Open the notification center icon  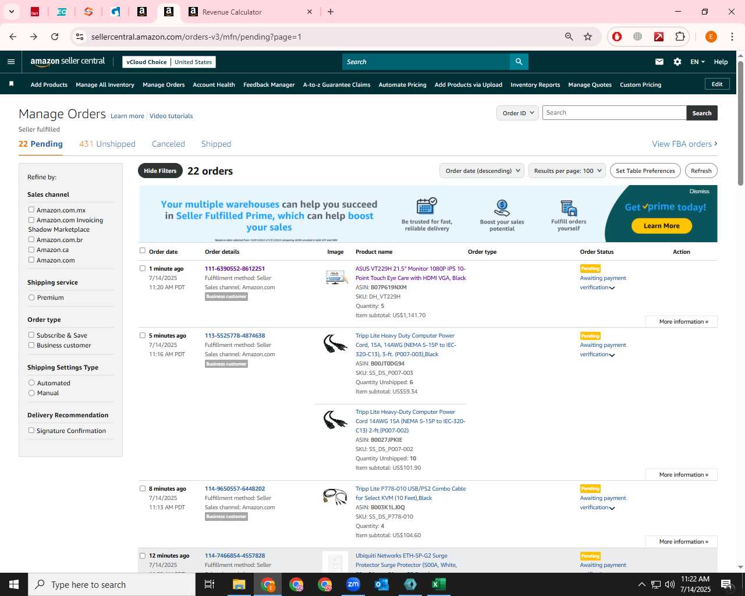(726, 584)
